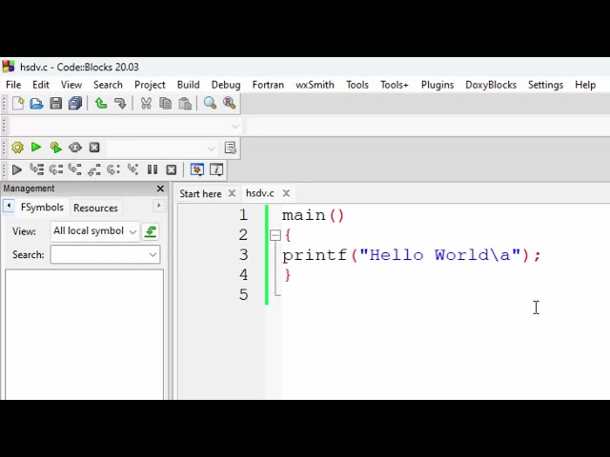
Task: Build the project with the yellow gear icon
Action: [x=17, y=148]
